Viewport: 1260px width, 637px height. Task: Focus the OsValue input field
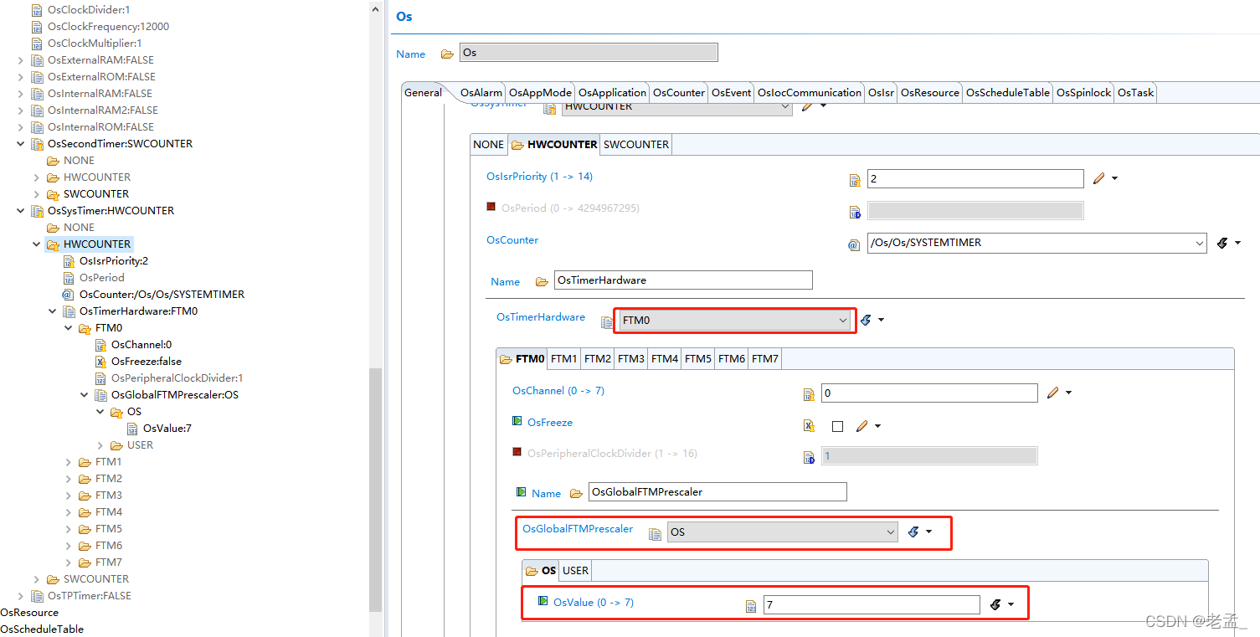click(x=872, y=604)
